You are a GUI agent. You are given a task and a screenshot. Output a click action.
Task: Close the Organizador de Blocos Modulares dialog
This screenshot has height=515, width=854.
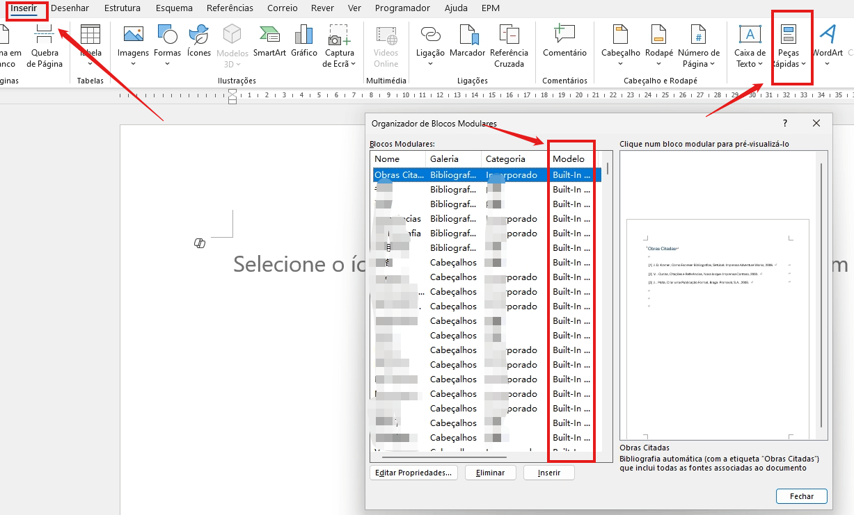click(816, 123)
